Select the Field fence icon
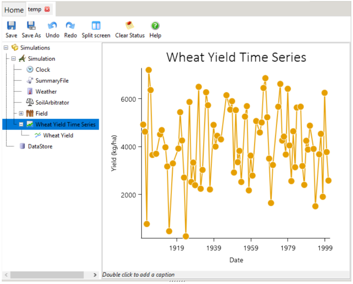The height and width of the screenshot is (284, 353). tap(30, 113)
